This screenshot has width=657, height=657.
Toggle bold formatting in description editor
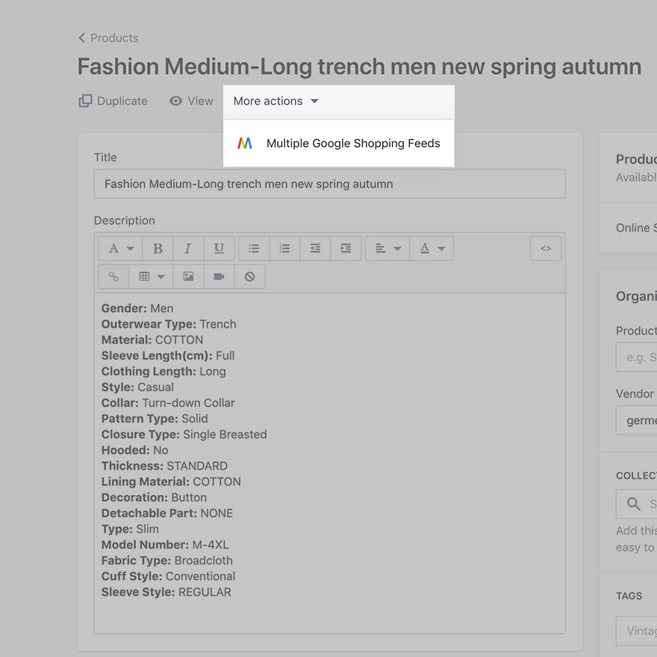coord(158,249)
